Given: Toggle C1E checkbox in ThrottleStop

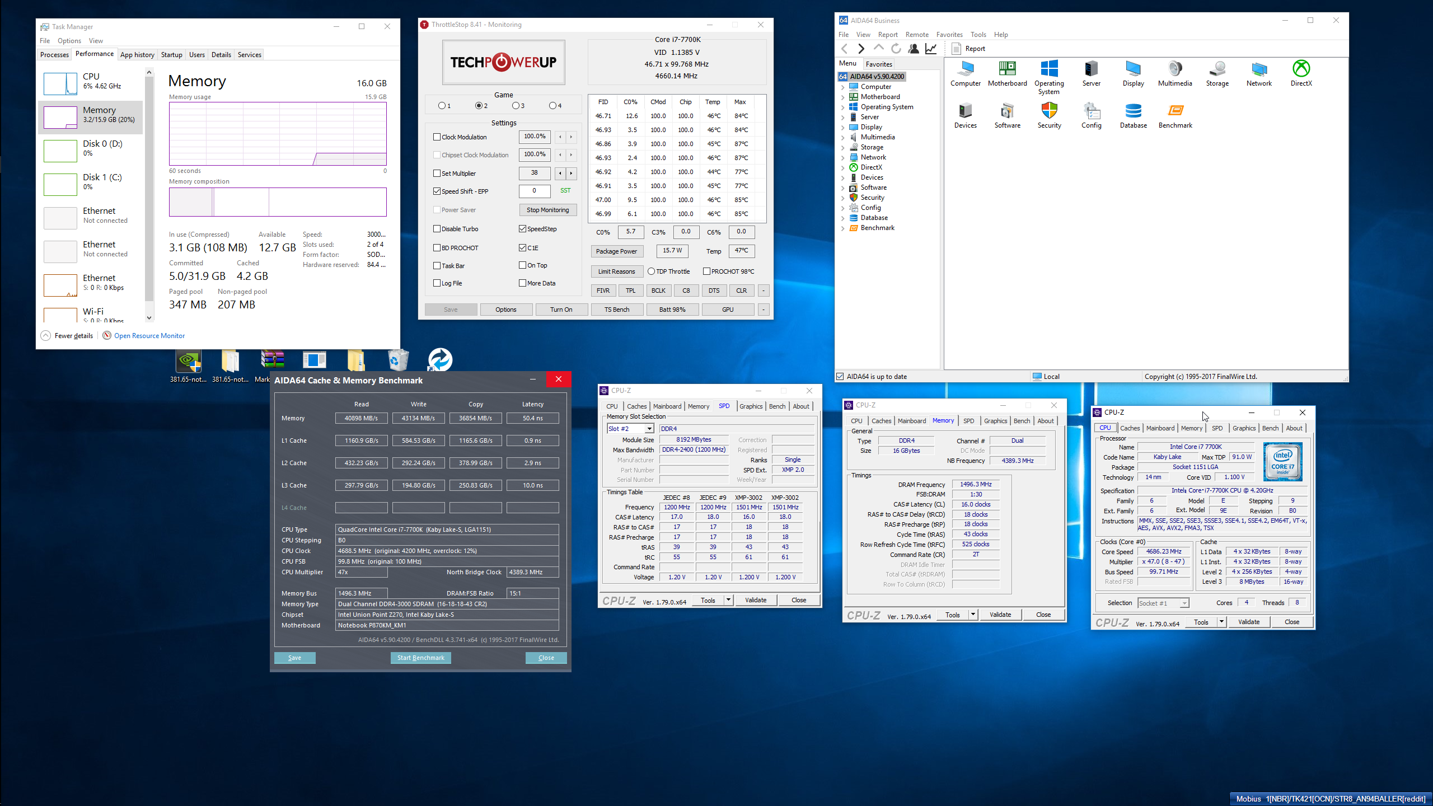Looking at the screenshot, I should 522,248.
